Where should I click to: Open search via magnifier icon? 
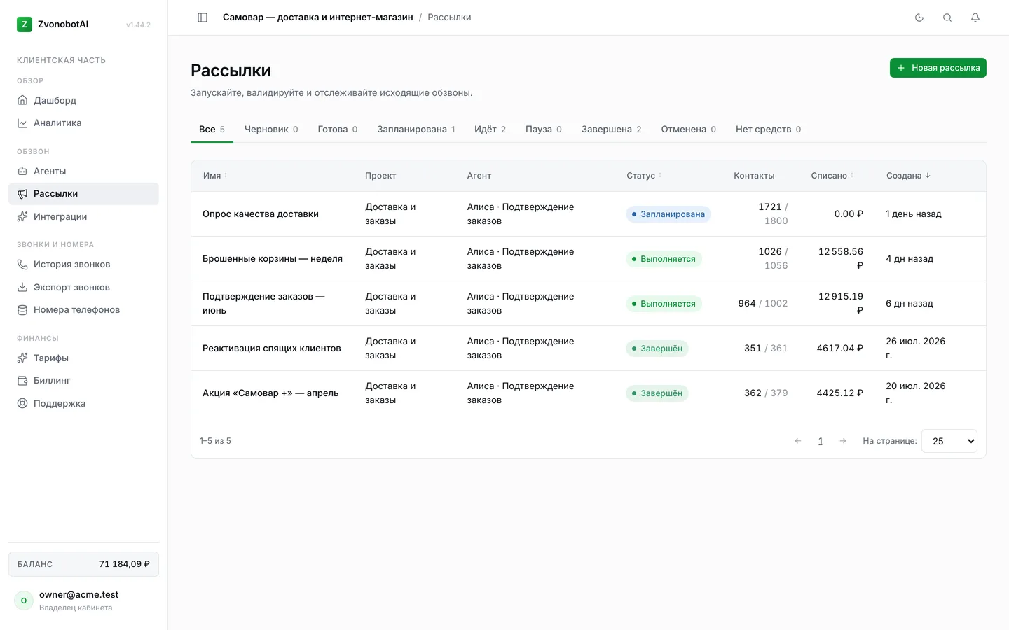(x=947, y=17)
